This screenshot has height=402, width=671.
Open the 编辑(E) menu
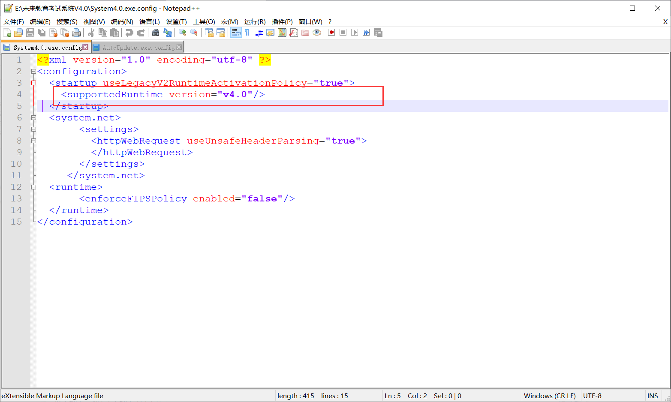(x=40, y=21)
